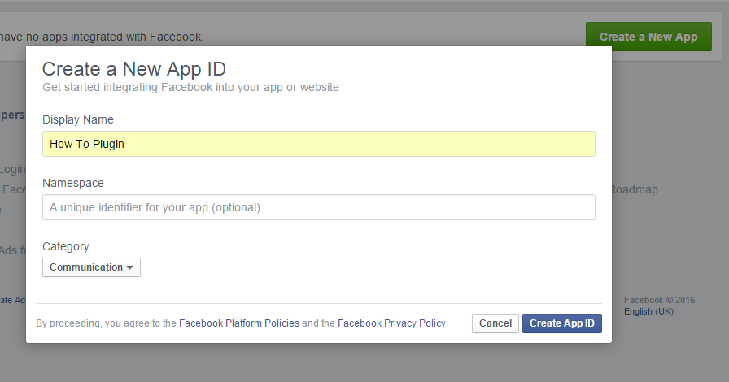Click the 'Display Name' label
Viewport: 729px width, 382px height.
pyautogui.click(x=77, y=120)
